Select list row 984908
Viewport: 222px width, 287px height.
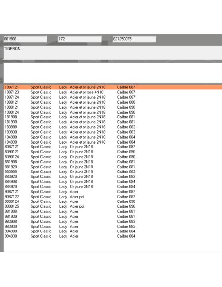(113, 231)
